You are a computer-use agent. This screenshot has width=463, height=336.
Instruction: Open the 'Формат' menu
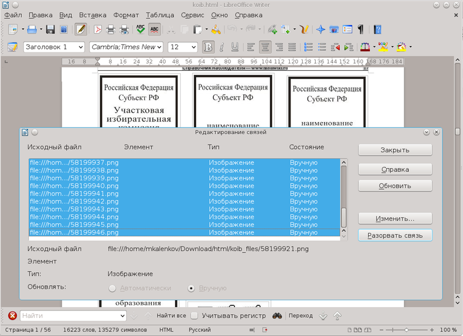click(126, 15)
